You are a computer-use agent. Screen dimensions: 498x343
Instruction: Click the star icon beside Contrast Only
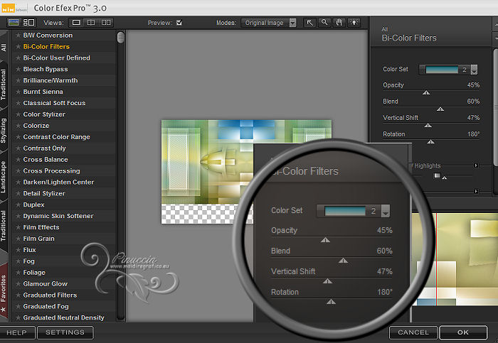pyautogui.click(x=18, y=148)
